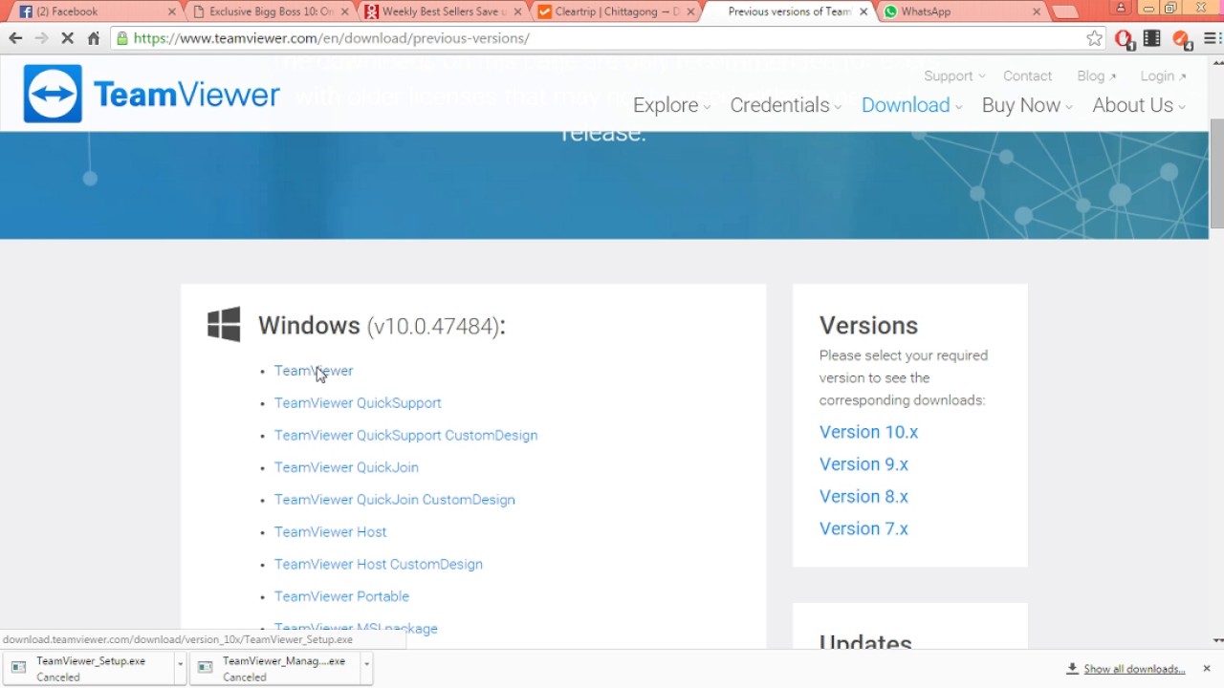
Task: Close the Weekly Best Sellers tab
Action: click(517, 11)
